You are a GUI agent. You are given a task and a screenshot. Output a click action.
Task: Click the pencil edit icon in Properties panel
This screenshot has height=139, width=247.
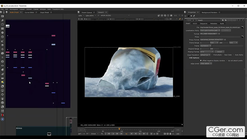click(194, 16)
